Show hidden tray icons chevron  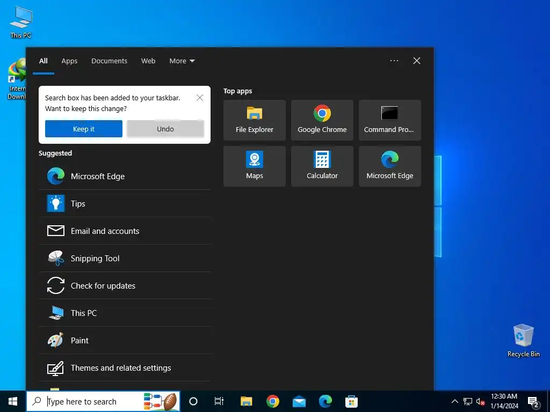click(454, 401)
